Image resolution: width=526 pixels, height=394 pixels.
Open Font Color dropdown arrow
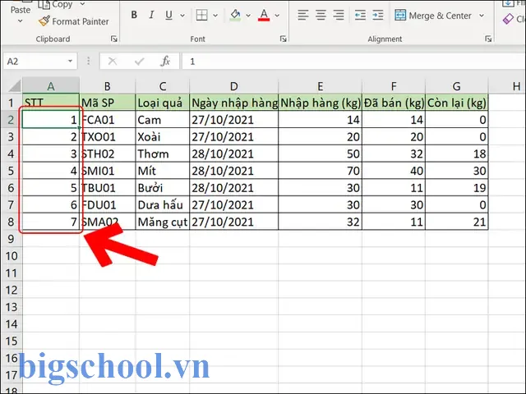(277, 16)
